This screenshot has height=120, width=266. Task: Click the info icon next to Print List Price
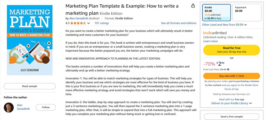click(228, 69)
